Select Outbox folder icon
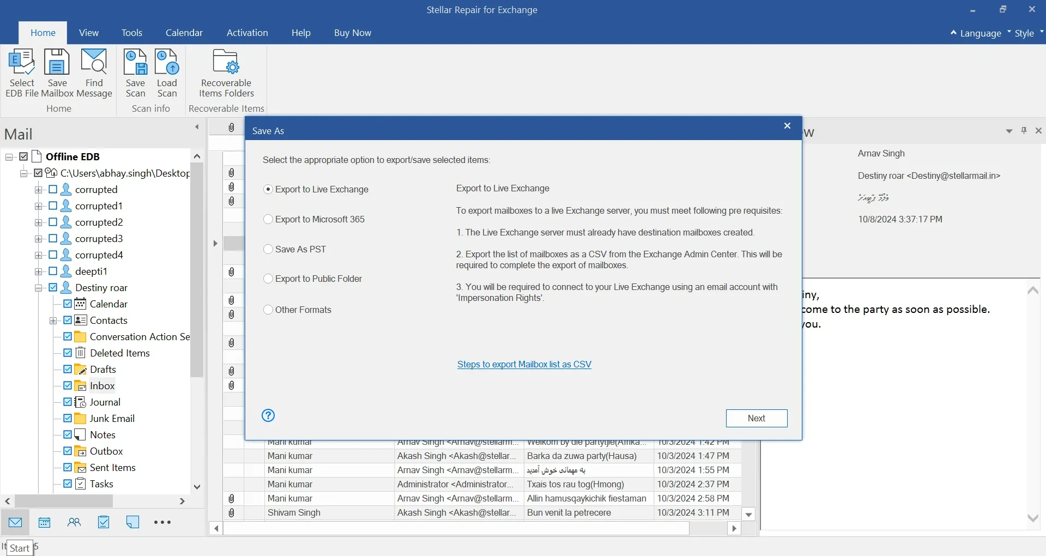This screenshot has width=1046, height=556. pos(80,451)
